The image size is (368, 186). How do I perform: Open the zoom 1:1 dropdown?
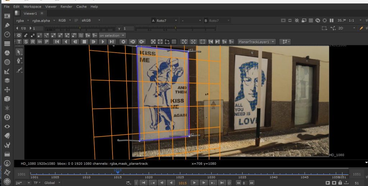[x=354, y=21]
